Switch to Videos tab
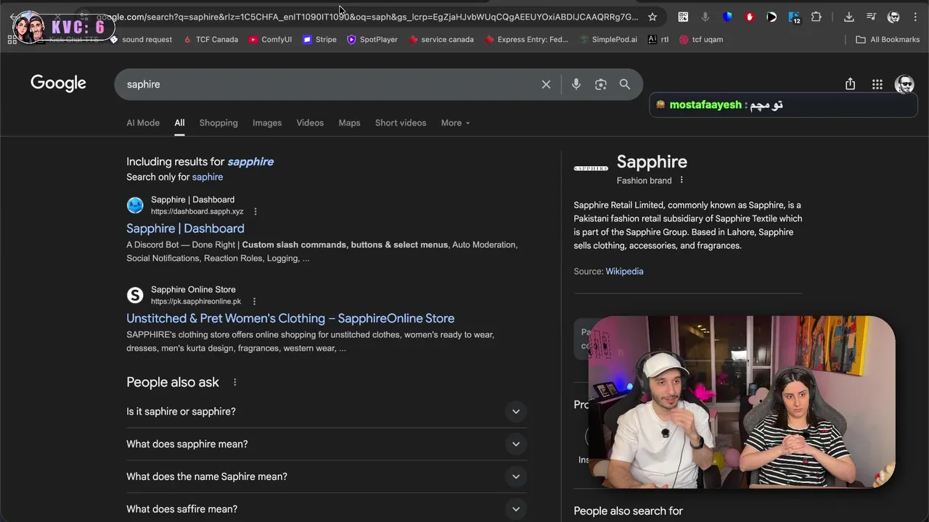 pos(310,123)
